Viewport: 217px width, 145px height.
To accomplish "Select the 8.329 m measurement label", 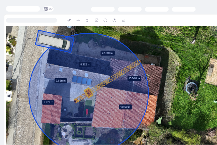I will (x=85, y=64).
